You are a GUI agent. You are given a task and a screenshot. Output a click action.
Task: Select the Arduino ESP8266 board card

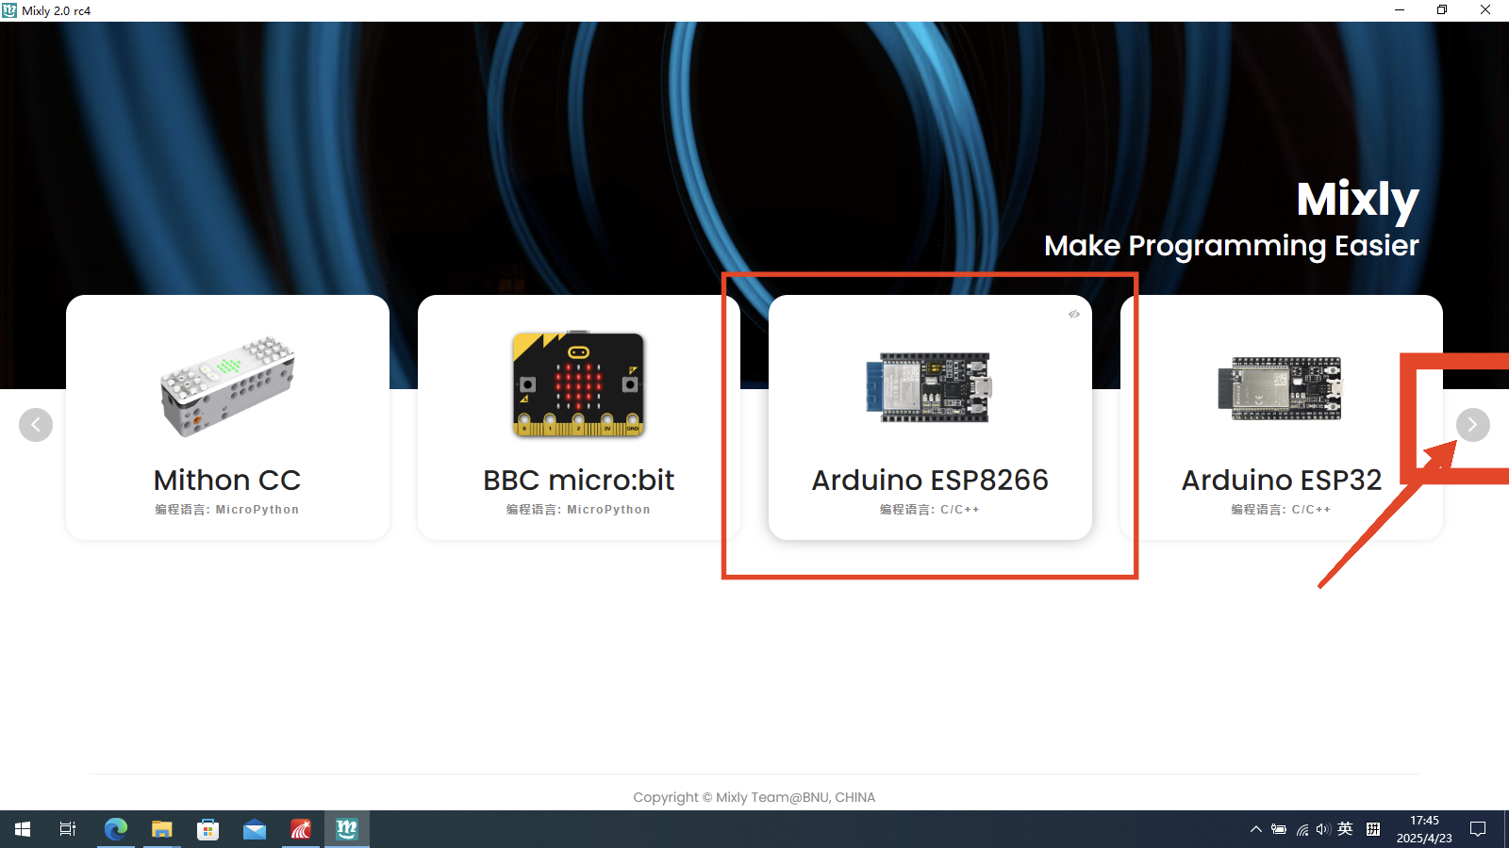[930, 417]
